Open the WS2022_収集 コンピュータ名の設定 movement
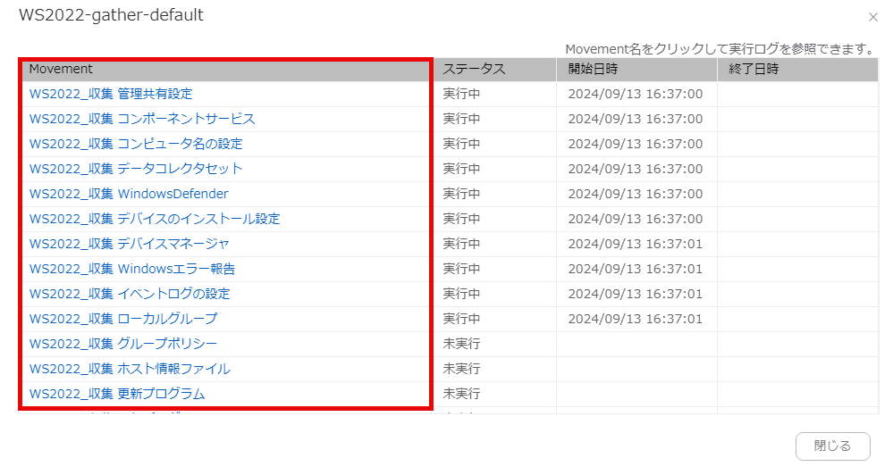Viewport: 893px width, 475px height. [x=136, y=144]
